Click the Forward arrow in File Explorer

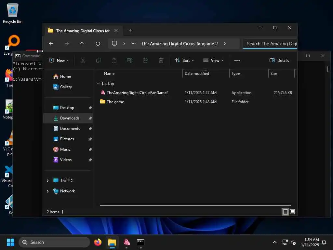(x=67, y=44)
